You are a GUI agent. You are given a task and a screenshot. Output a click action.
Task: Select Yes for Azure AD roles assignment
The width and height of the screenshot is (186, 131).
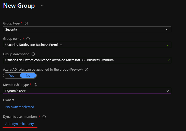[12, 75]
